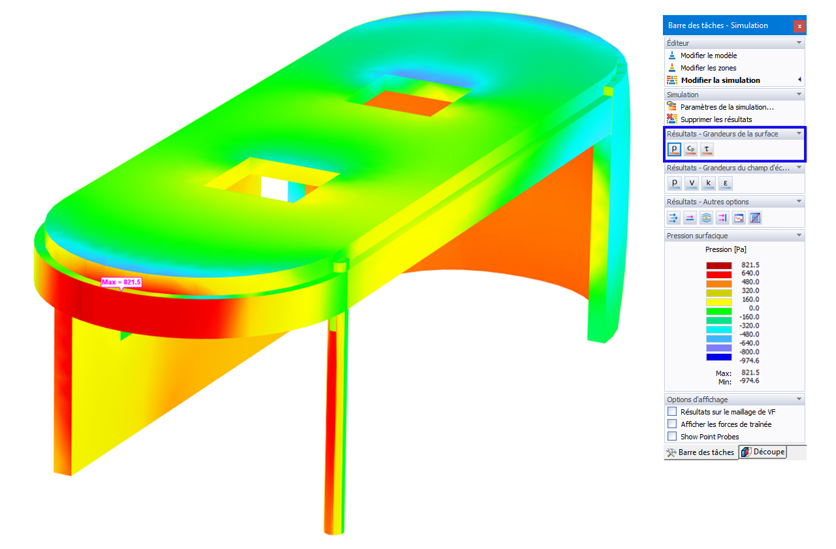The width and height of the screenshot is (836, 549).
Task: Click the isolines contour icon
Action: click(706, 218)
